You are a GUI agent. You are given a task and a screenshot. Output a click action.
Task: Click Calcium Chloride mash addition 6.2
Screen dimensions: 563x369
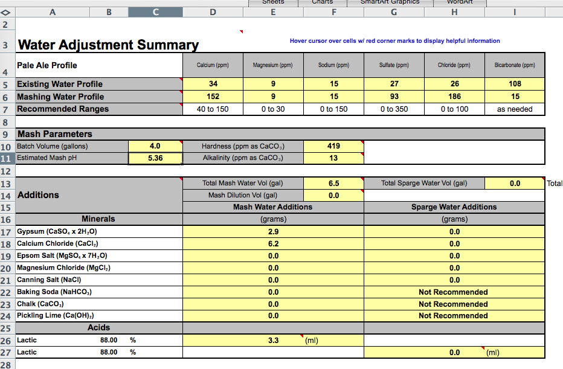[x=273, y=244]
